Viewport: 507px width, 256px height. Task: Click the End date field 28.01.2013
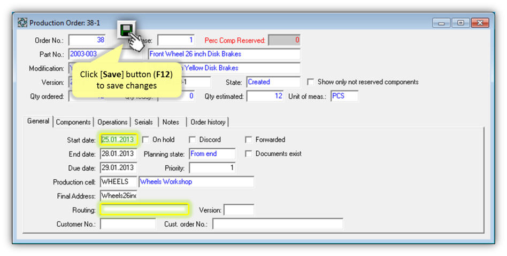point(119,154)
